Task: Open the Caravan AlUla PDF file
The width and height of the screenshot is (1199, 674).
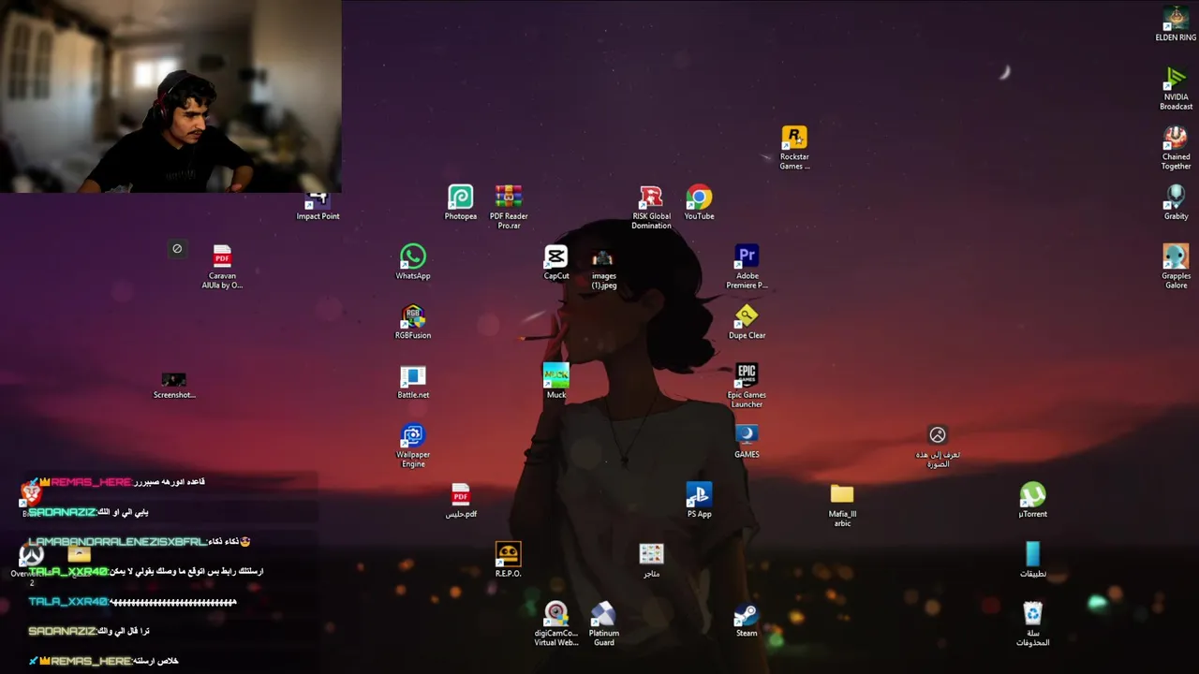Action: (x=222, y=267)
